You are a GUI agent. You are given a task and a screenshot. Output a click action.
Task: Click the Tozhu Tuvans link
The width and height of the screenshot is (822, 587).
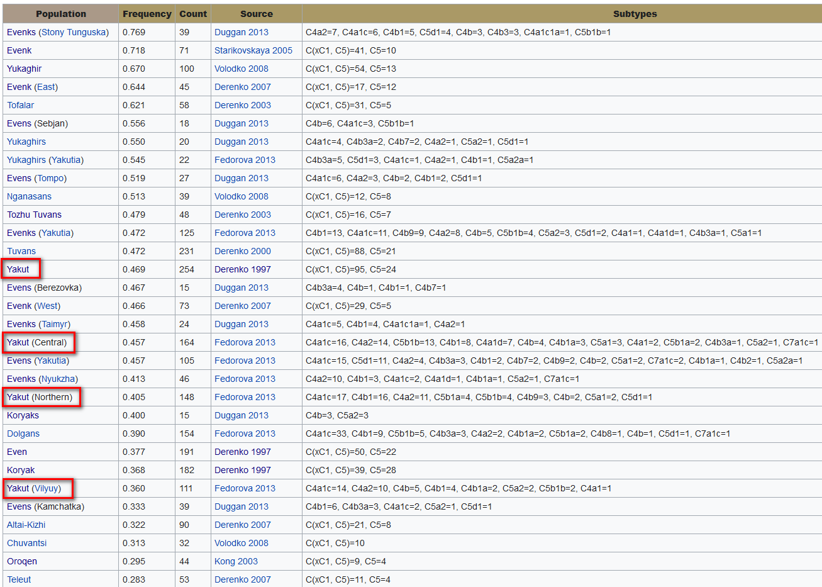(x=35, y=215)
